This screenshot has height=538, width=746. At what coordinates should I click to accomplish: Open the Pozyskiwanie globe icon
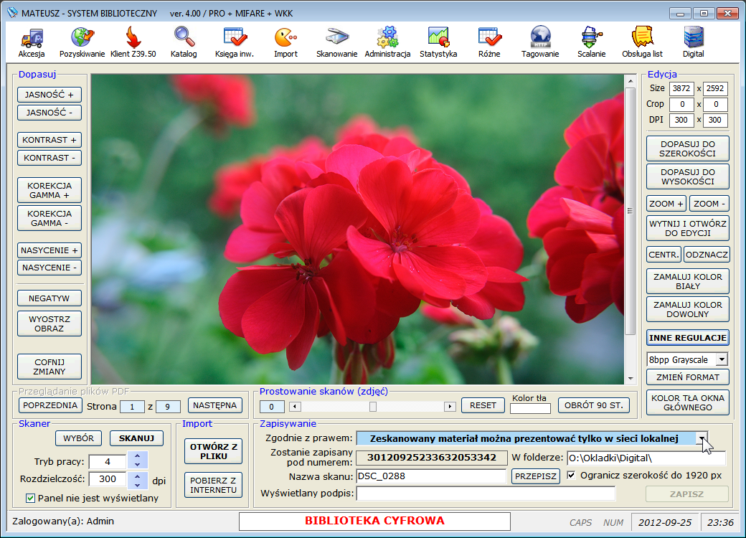tap(82, 37)
